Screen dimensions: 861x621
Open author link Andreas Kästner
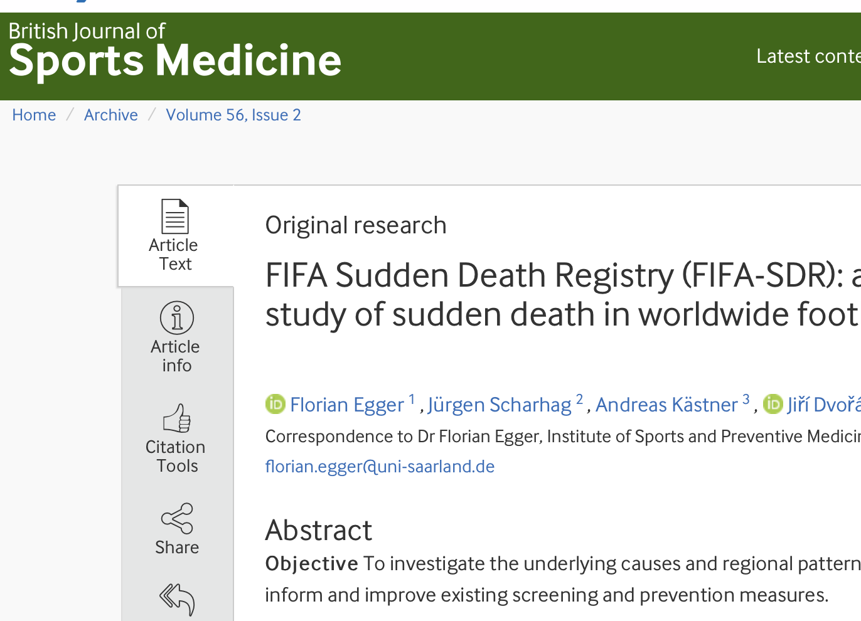coord(666,405)
